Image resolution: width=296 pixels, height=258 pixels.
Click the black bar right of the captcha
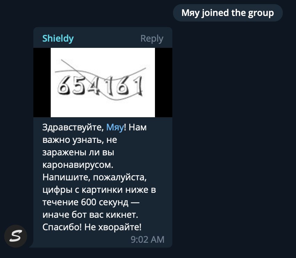164,82
